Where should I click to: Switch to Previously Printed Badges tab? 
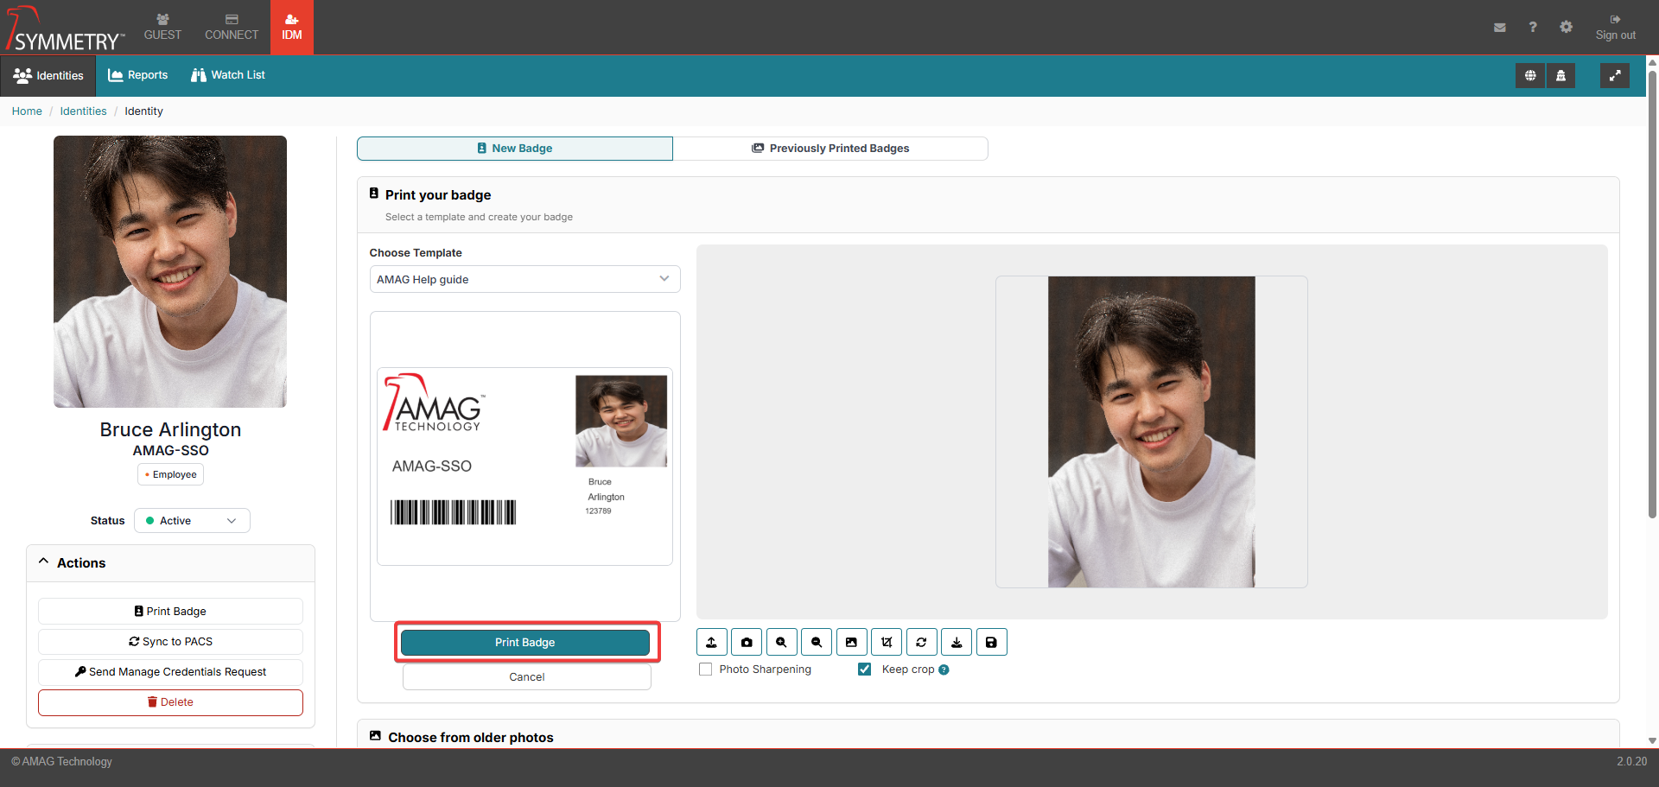(x=830, y=149)
